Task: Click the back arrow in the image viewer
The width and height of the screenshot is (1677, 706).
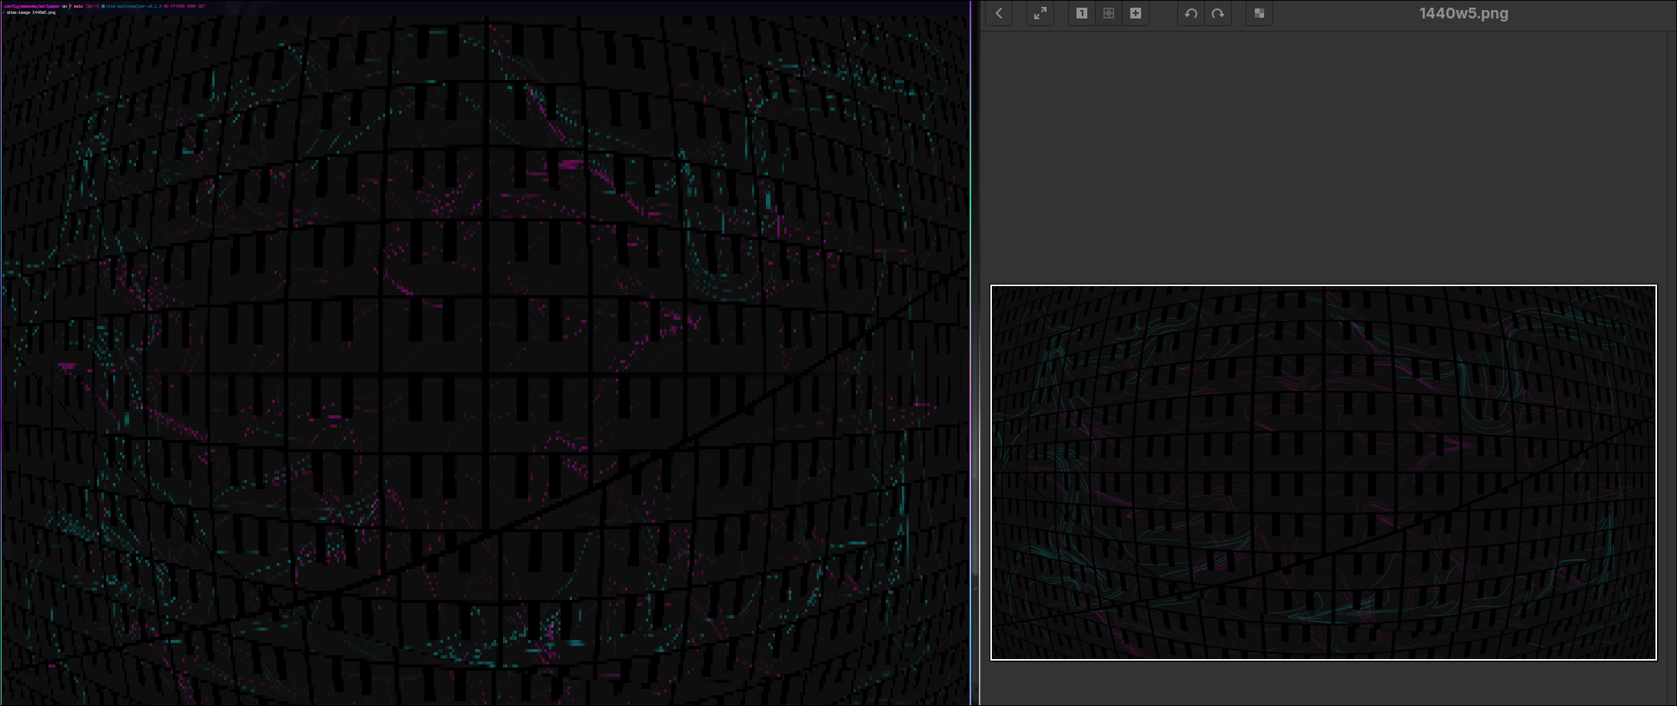Action: coord(999,13)
